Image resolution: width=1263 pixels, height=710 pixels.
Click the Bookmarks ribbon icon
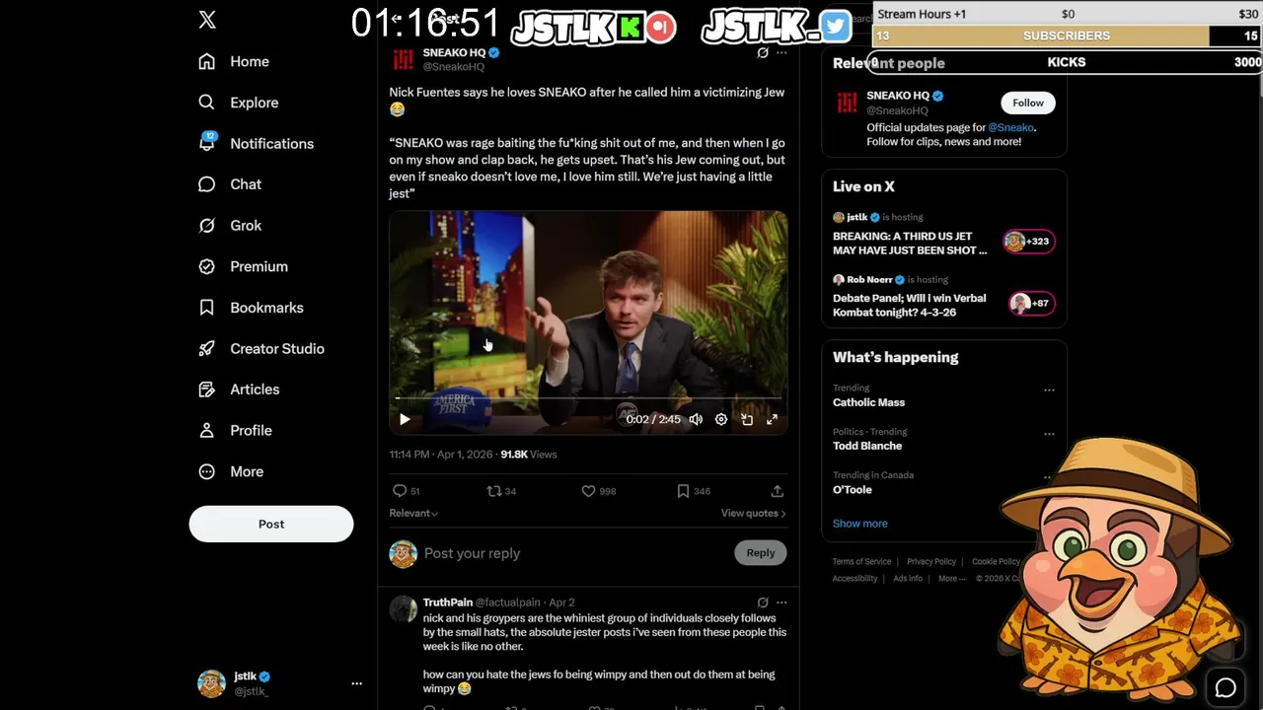(x=206, y=308)
